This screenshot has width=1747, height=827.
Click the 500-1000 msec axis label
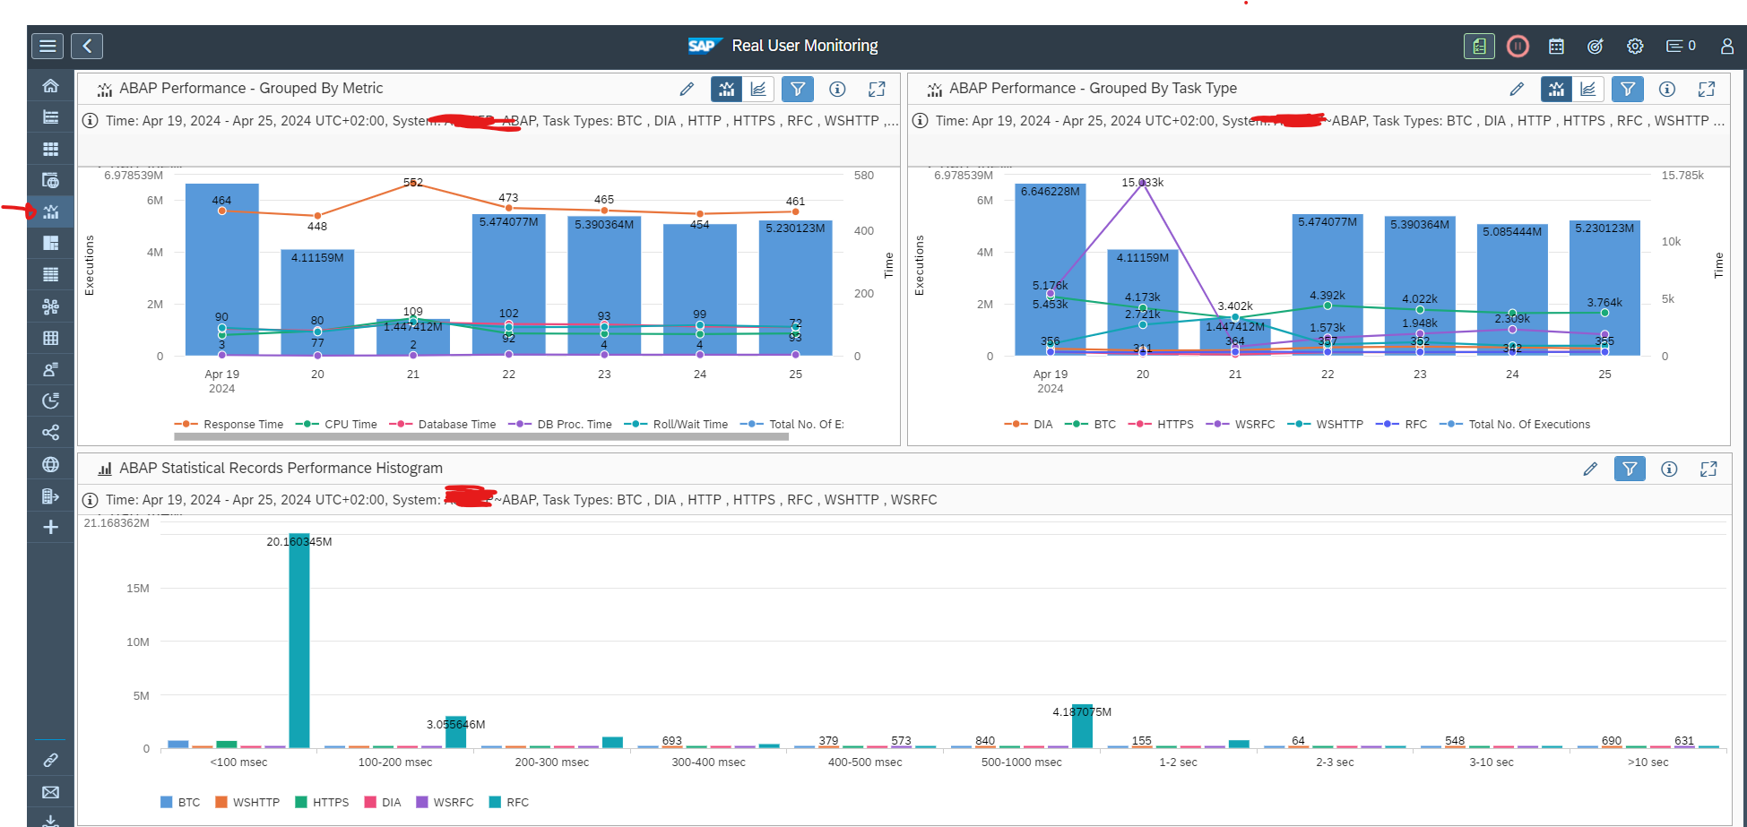(1021, 762)
